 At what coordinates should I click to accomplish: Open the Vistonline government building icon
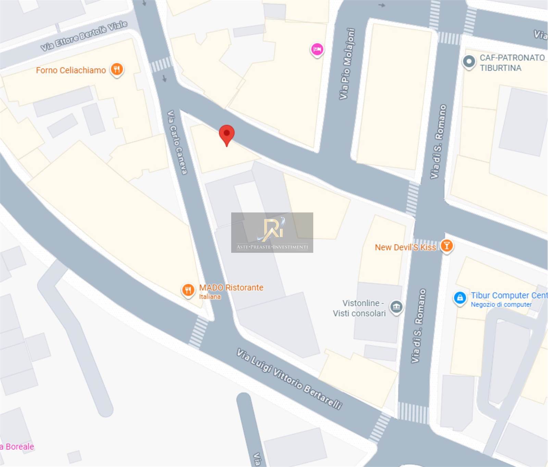pos(396,307)
